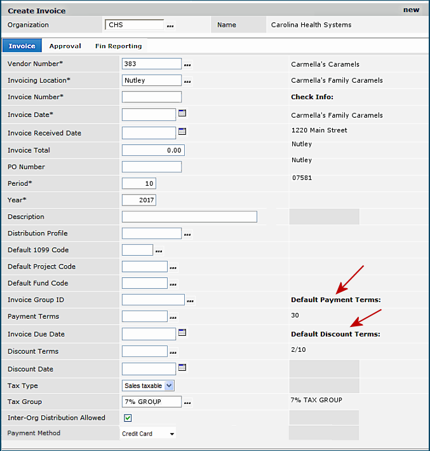Open the Tax Group lookup ellipsis
Viewport: 430px width, 451px height.
187,402
